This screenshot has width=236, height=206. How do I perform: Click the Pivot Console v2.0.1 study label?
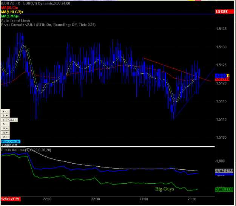[48, 25]
